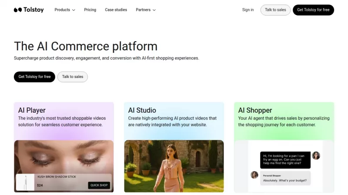The image size is (348, 195).
Task: Open the Pricing page
Action: (x=90, y=10)
